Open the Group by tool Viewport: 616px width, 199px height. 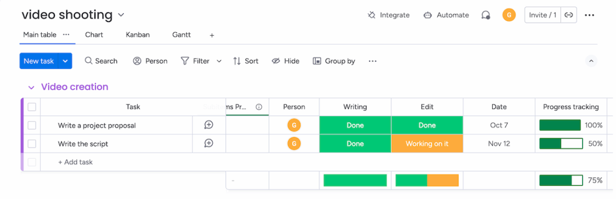point(334,61)
